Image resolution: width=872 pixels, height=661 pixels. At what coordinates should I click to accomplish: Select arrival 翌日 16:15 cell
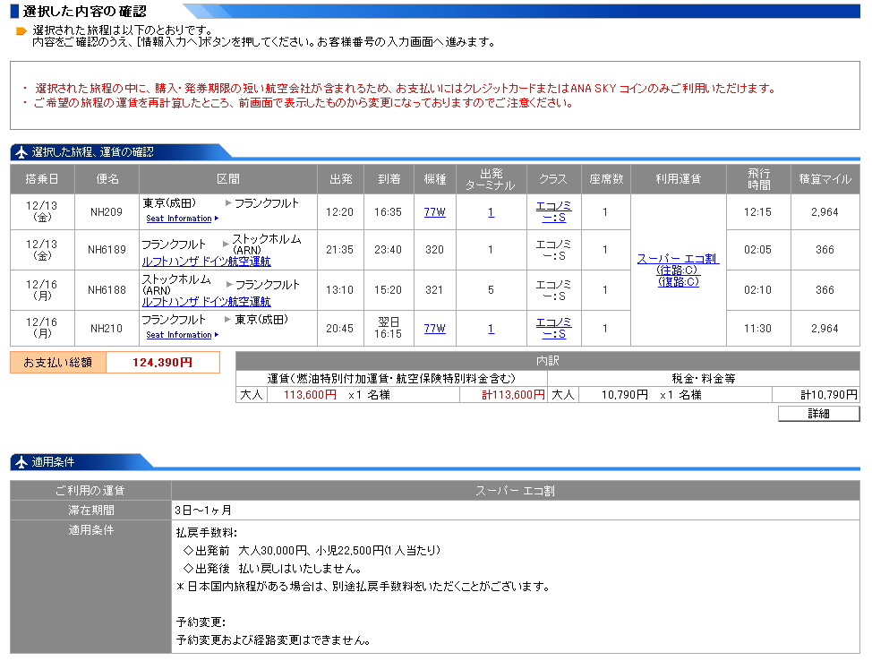pyautogui.click(x=389, y=329)
